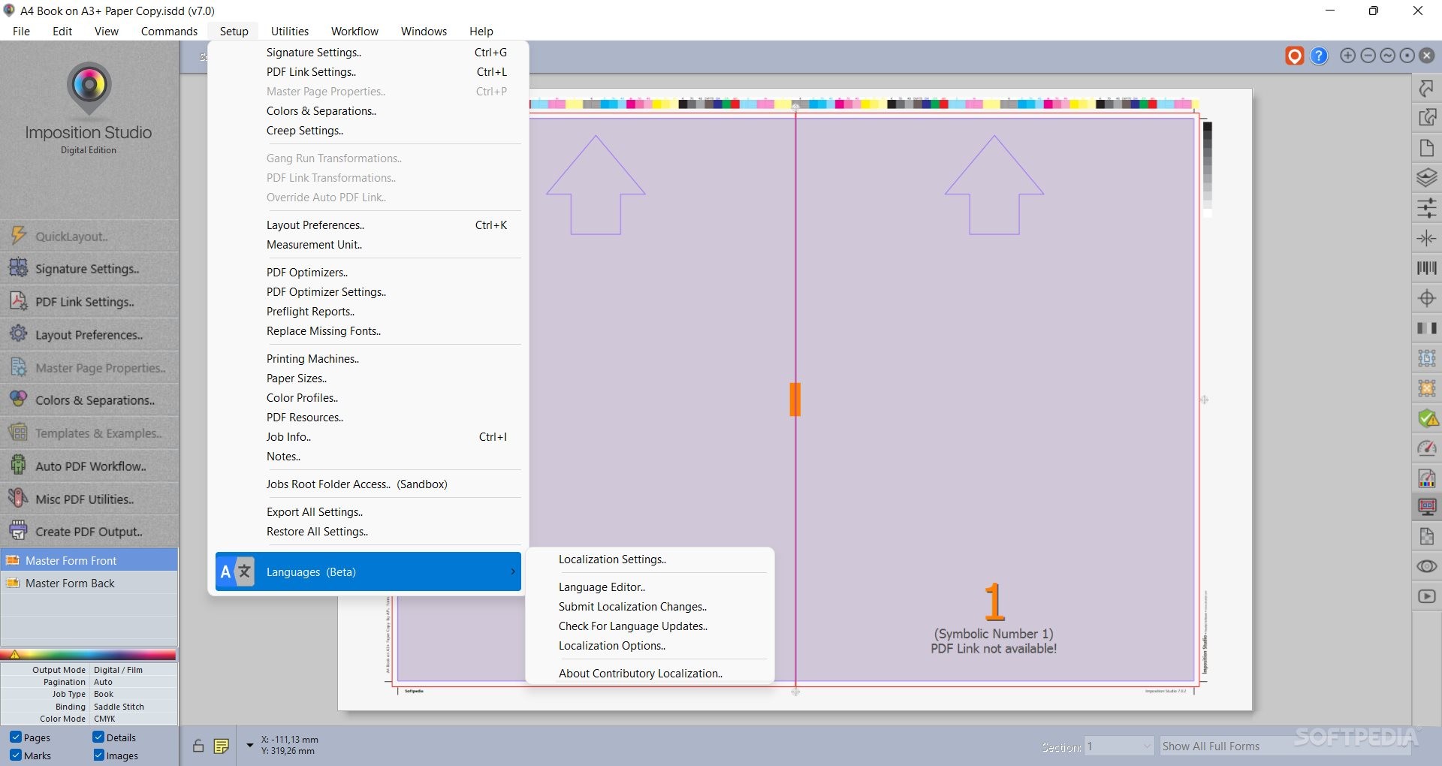
Task: Click the dot-in-circle icon in top toolbar
Action: pyautogui.click(x=1407, y=56)
